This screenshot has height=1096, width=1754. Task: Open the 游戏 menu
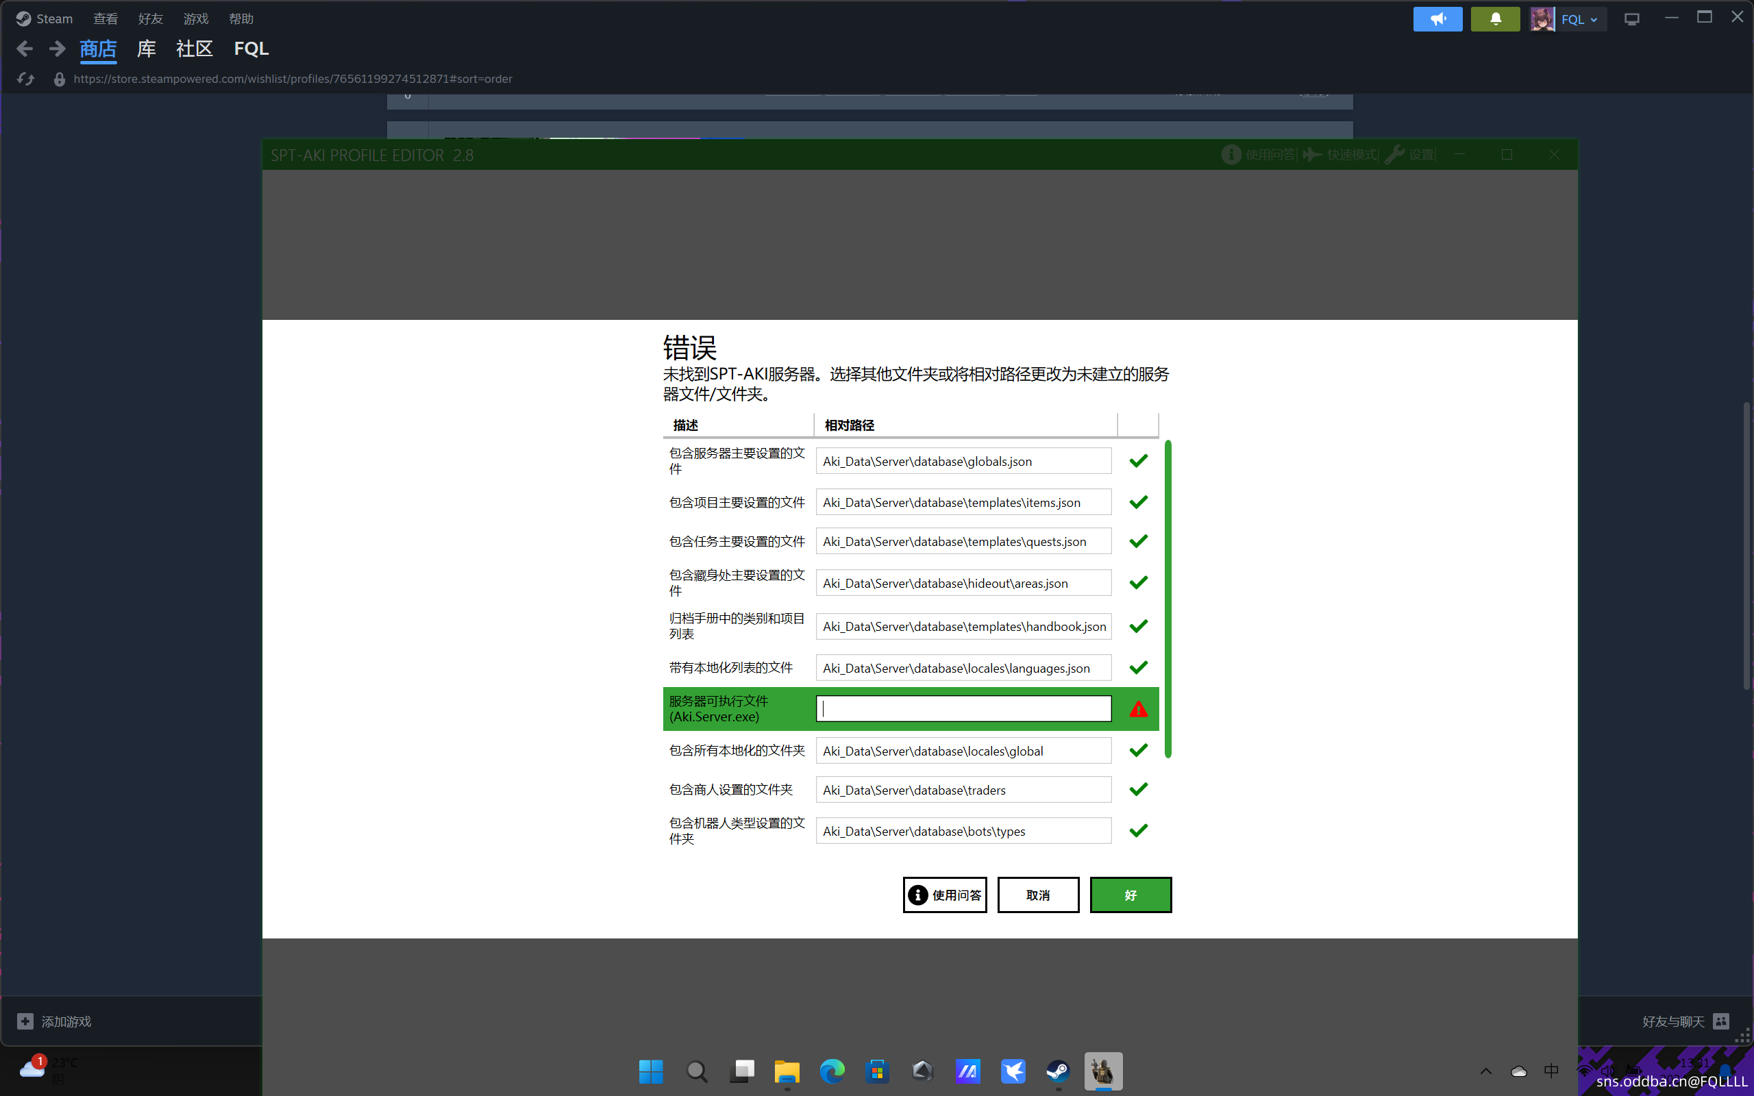[196, 19]
